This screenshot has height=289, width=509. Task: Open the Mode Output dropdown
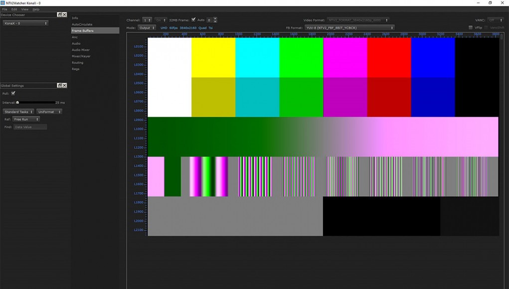147,28
